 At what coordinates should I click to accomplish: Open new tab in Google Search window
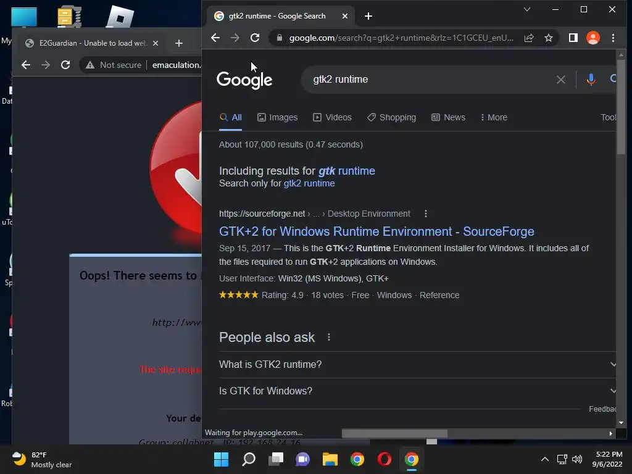click(368, 16)
